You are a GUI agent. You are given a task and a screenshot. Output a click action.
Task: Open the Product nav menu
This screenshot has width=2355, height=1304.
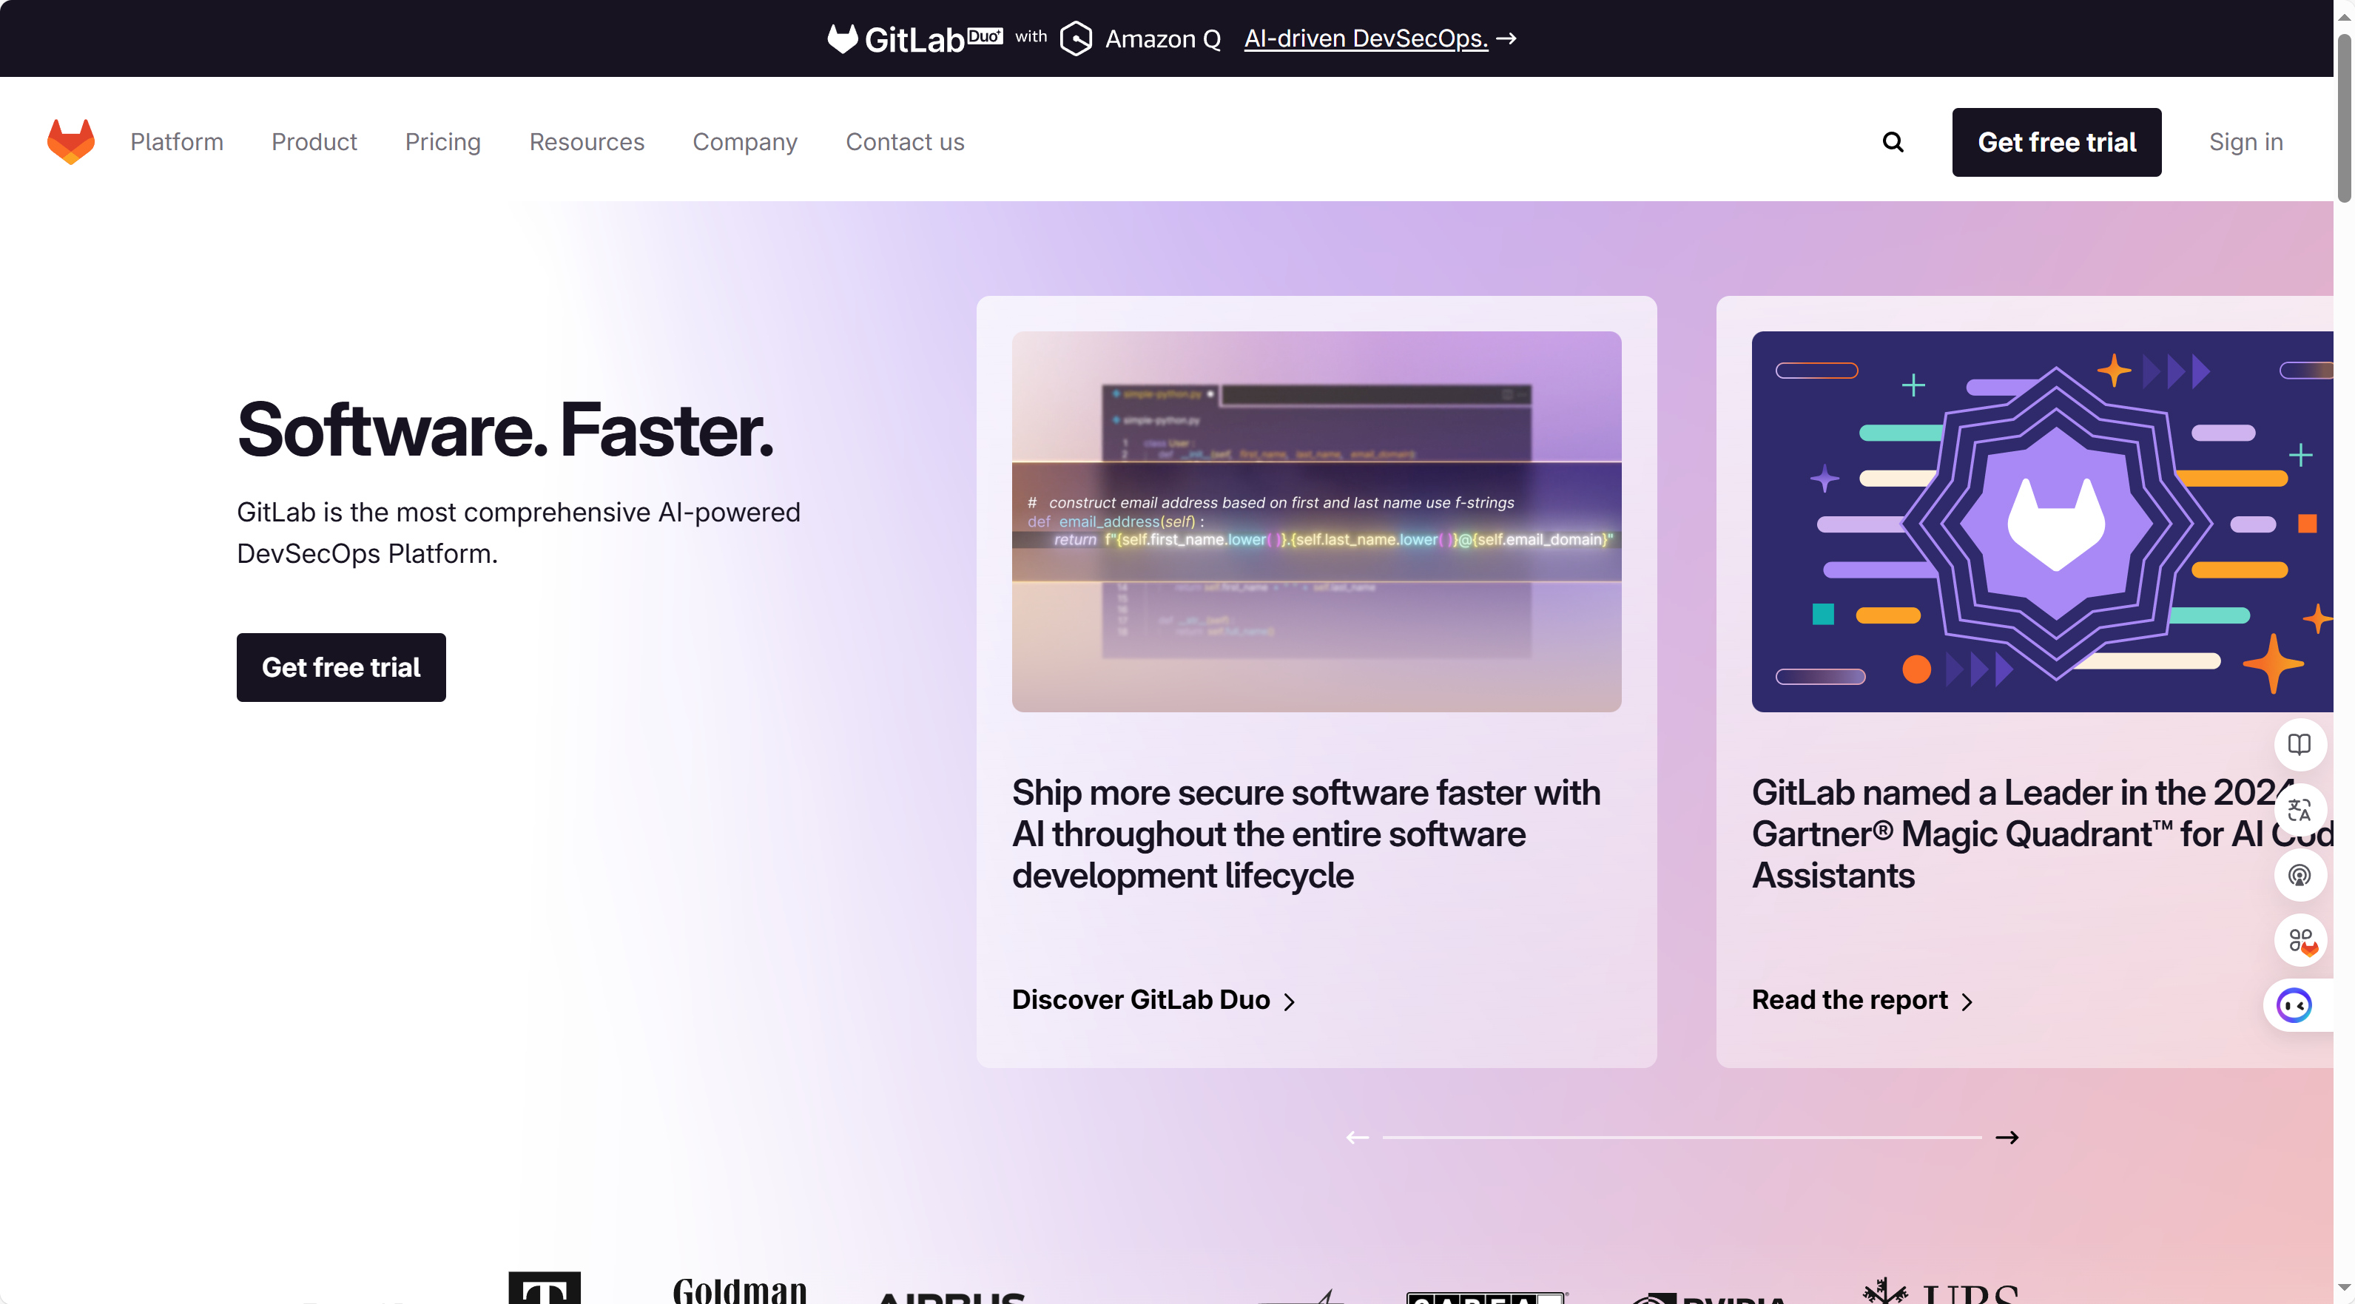(314, 141)
